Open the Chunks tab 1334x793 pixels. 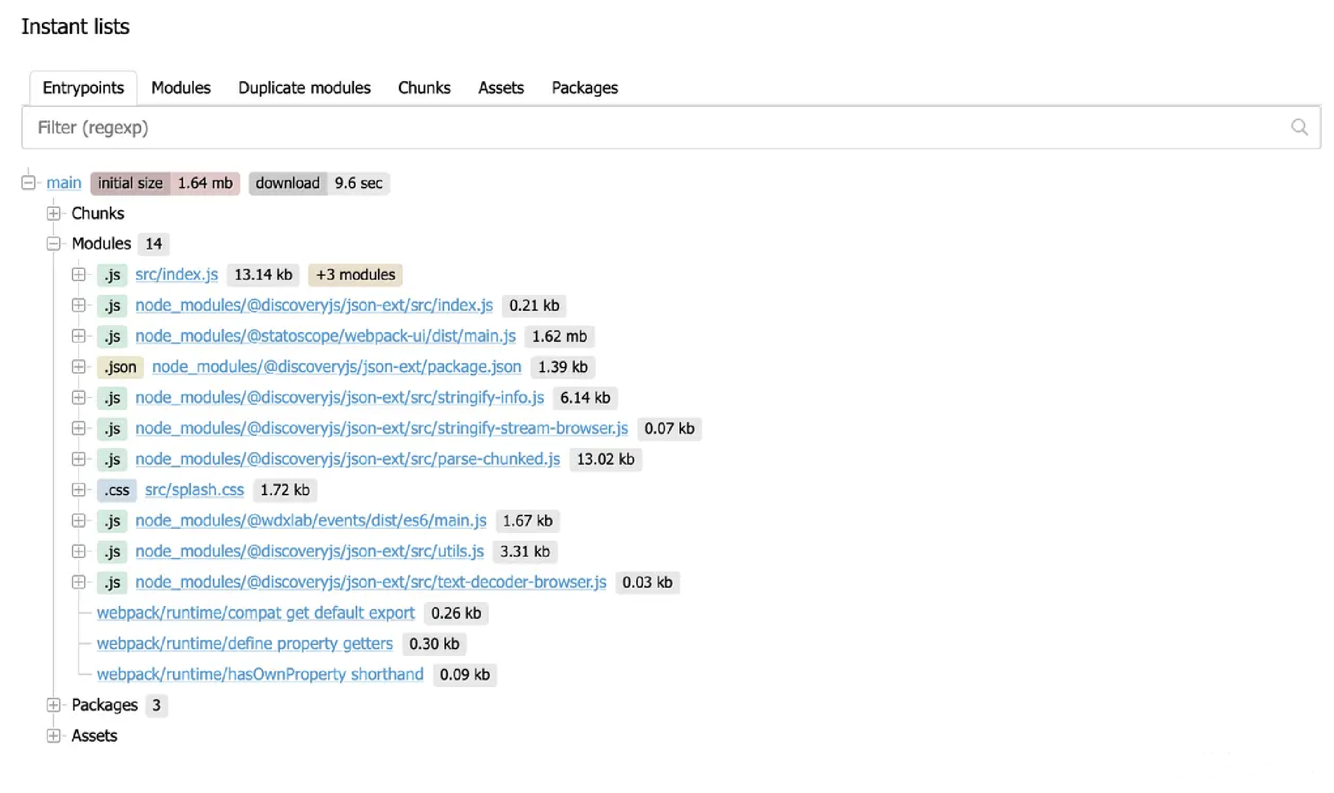424,88
